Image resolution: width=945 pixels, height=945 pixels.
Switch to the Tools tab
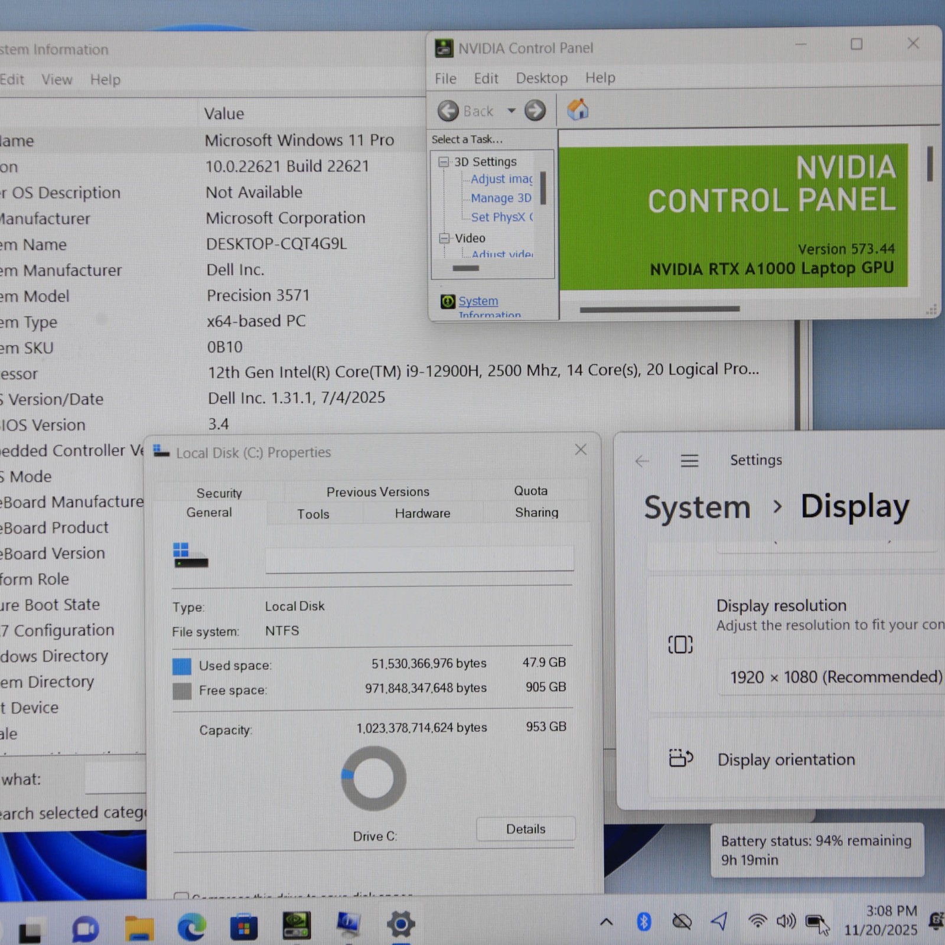[313, 514]
